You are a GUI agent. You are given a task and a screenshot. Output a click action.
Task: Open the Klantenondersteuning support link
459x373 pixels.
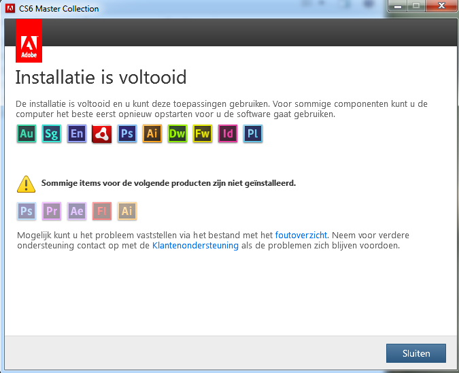click(195, 245)
